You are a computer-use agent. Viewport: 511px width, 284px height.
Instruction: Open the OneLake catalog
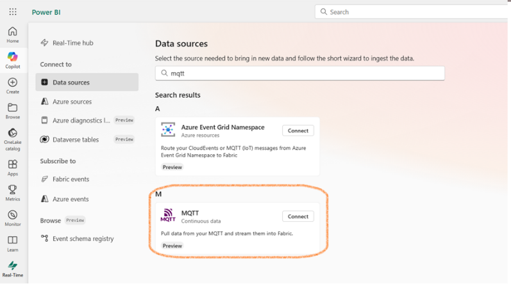pos(13,139)
